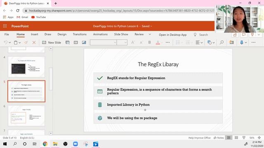The width and height of the screenshot is (264, 148).
Task: Open the File menu
Action: (7, 34)
